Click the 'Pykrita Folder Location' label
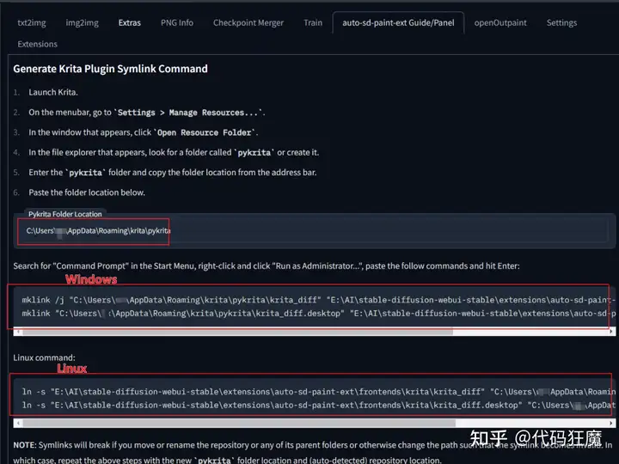Viewport: 619px width, 464px height. point(65,214)
